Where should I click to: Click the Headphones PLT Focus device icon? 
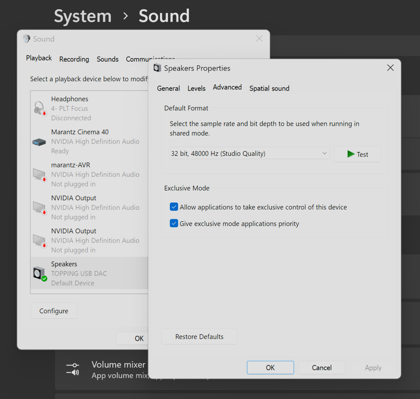tap(40, 108)
